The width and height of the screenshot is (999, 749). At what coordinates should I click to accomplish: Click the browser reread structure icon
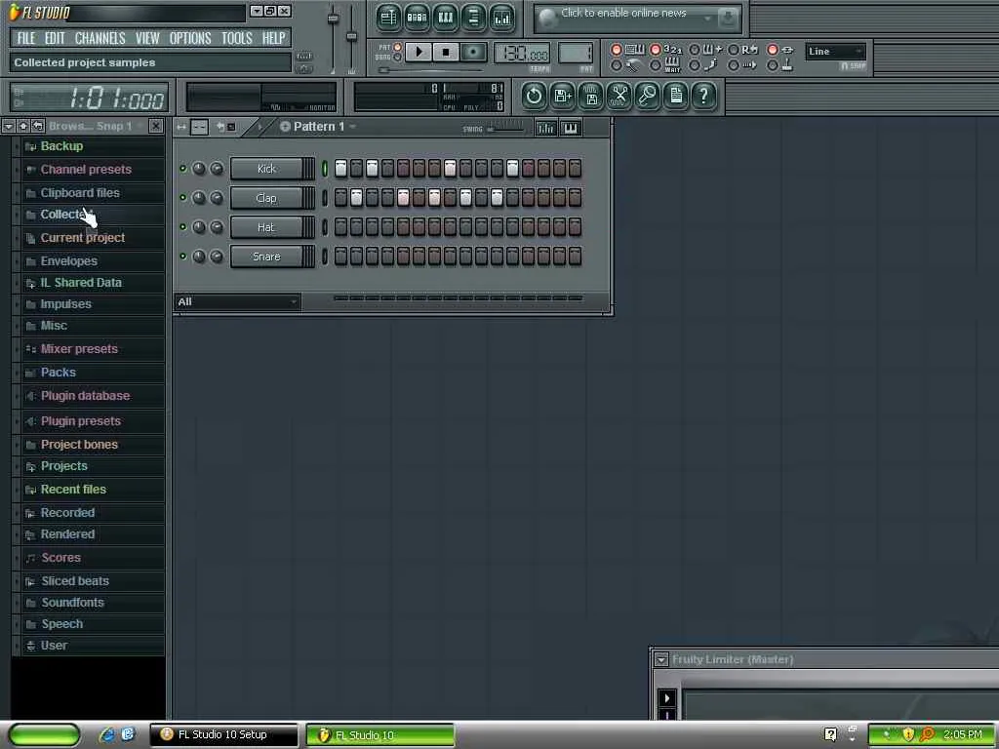pos(38,126)
